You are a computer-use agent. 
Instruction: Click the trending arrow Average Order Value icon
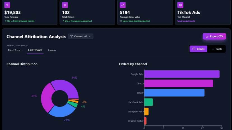coord(122,5)
